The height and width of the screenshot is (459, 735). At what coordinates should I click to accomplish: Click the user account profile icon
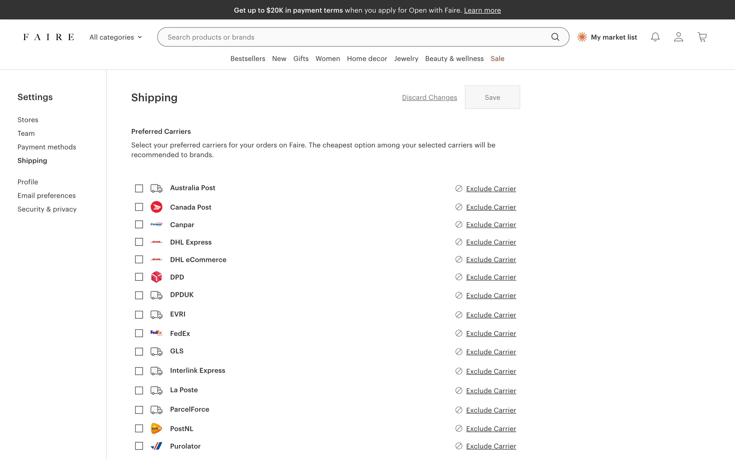(678, 37)
